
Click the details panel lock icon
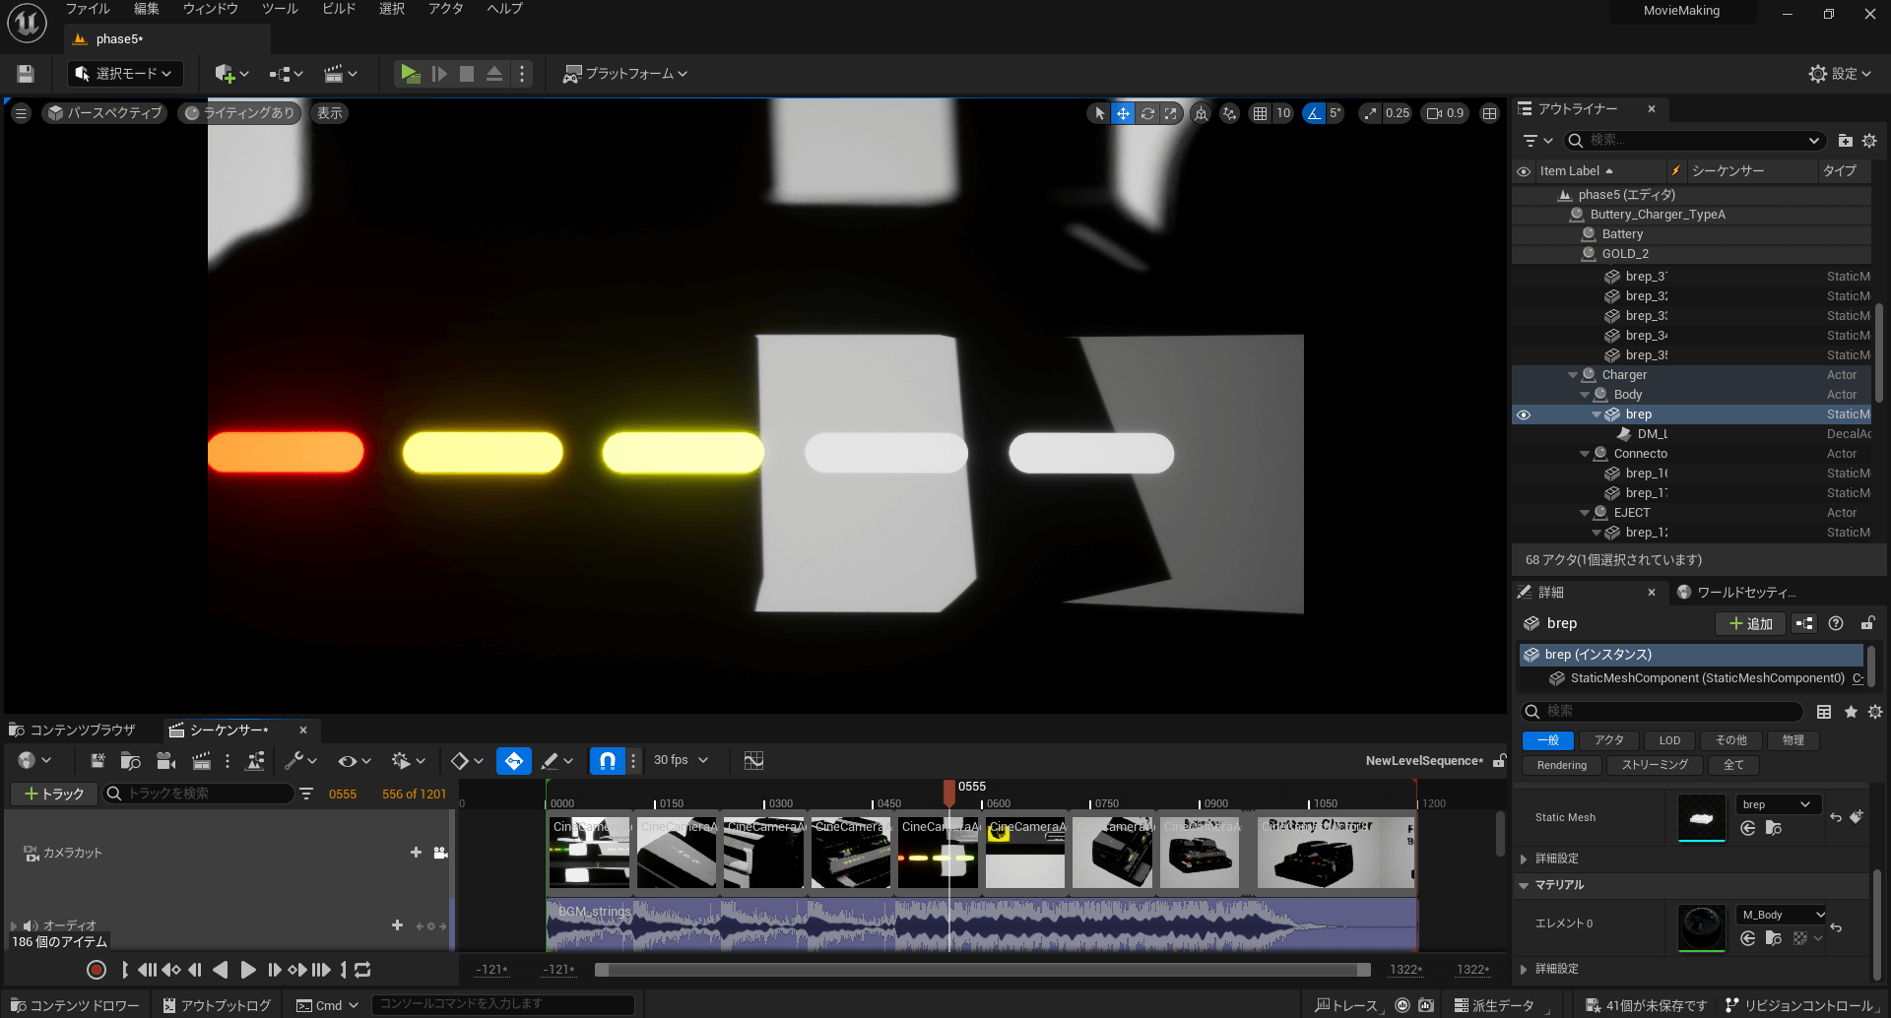tap(1867, 623)
